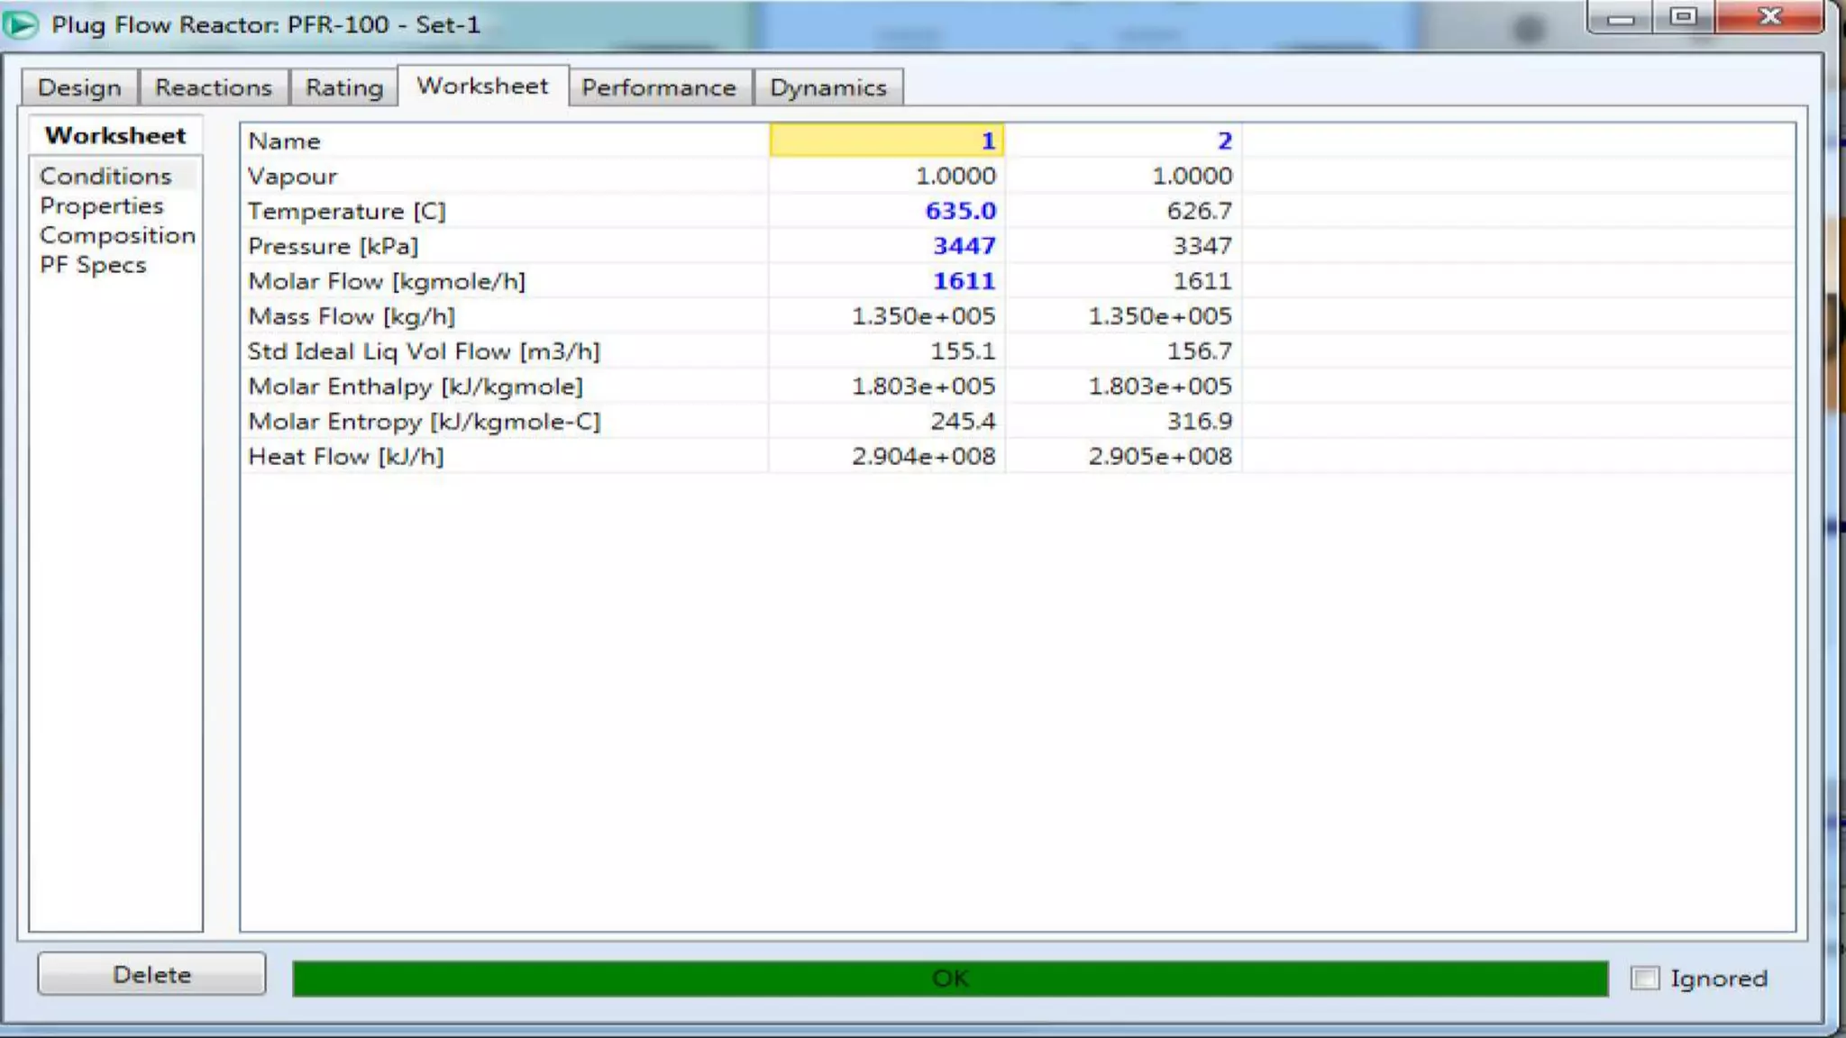
Task: Click the green OK status bar
Action: click(950, 978)
